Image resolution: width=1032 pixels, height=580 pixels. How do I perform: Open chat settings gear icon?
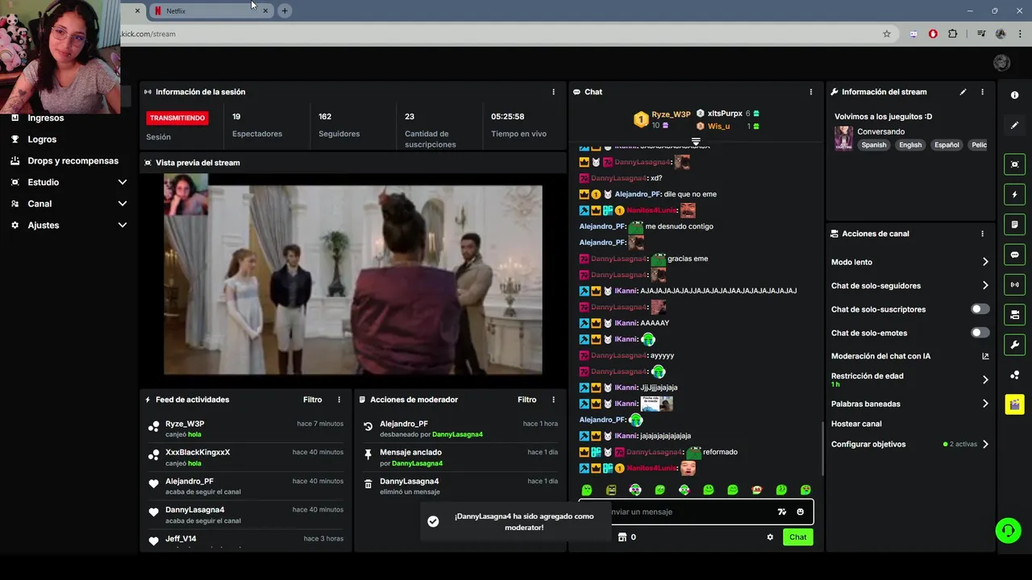tap(770, 537)
